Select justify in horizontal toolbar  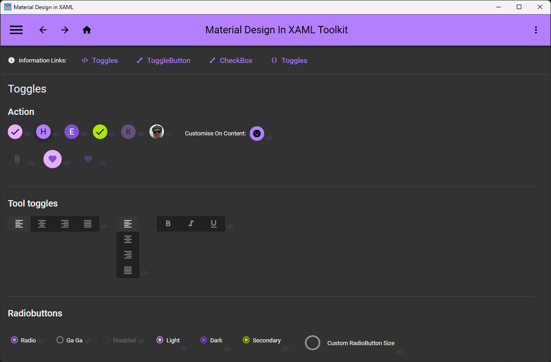(x=88, y=224)
